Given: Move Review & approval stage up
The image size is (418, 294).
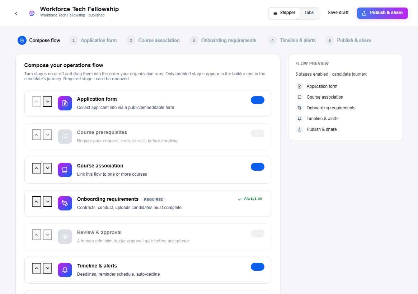Looking at the screenshot, I should pos(37,235).
